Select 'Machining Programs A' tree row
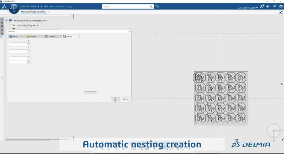The width and height of the screenshot is (284, 154). pos(28,25)
